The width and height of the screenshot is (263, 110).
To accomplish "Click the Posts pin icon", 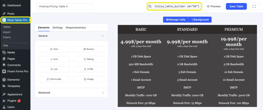I will [x=4, y=14].
